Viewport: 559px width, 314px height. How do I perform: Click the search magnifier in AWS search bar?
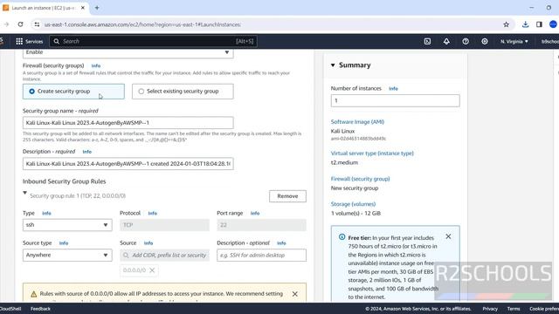(56, 41)
